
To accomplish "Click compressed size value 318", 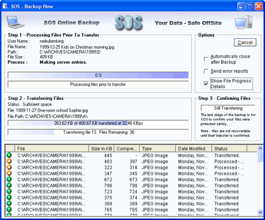I will pyautogui.click(x=133, y=167).
